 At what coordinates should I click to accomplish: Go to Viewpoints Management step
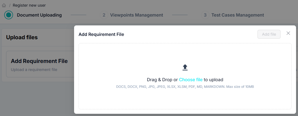(x=137, y=15)
